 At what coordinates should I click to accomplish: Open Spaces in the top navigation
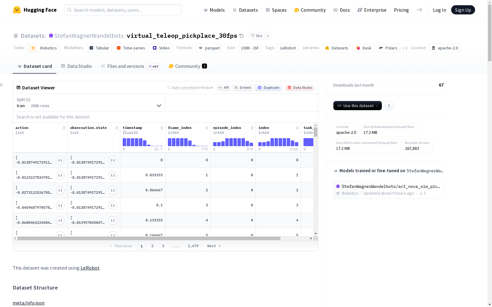[x=276, y=10]
